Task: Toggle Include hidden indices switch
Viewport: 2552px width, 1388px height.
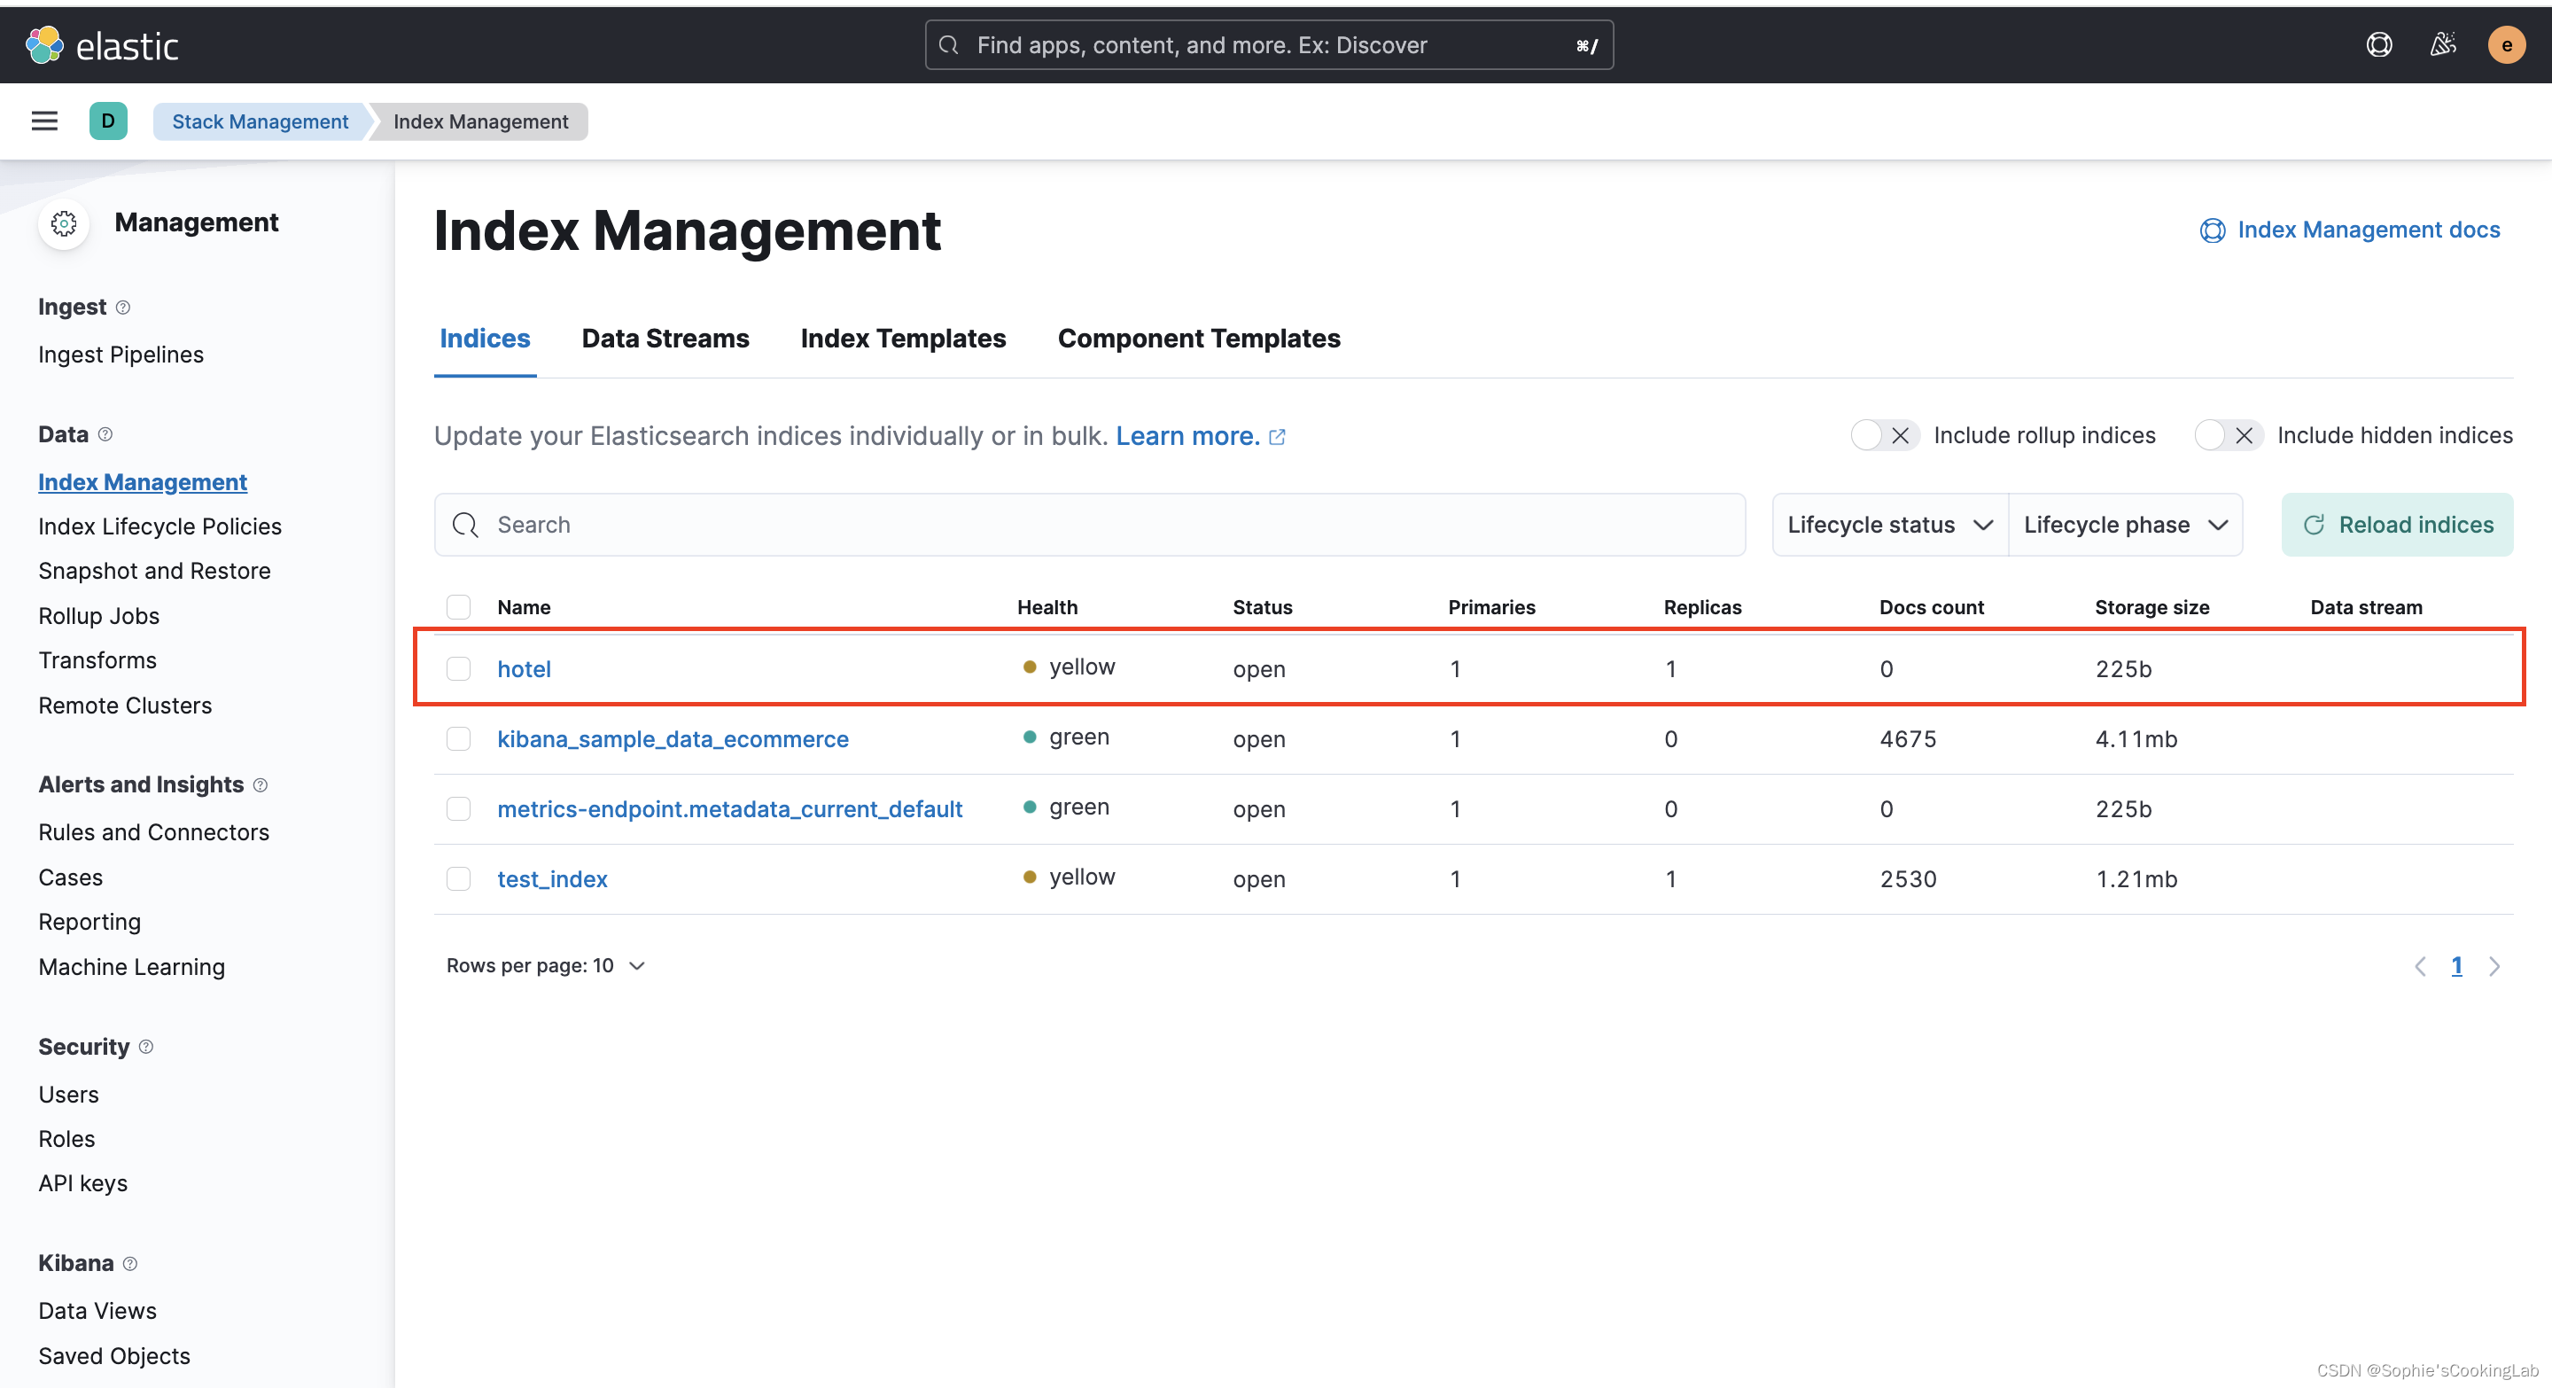Action: 2228,435
